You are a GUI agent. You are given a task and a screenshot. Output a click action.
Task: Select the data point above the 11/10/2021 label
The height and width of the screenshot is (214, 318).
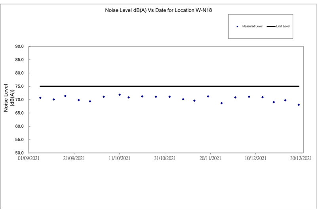120,95
